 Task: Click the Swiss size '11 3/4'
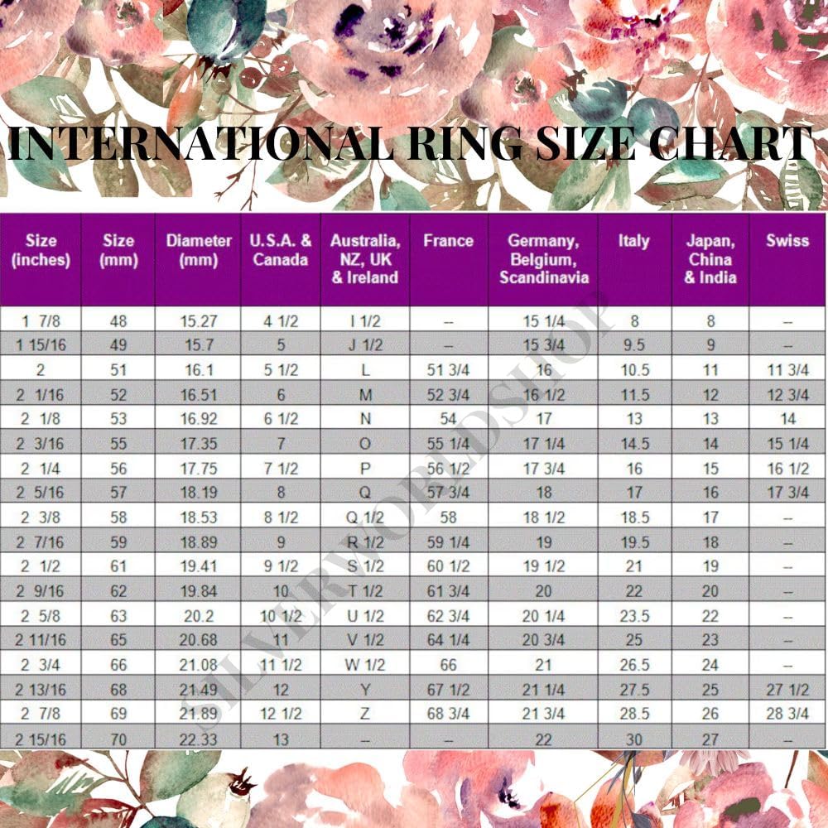tap(788, 370)
